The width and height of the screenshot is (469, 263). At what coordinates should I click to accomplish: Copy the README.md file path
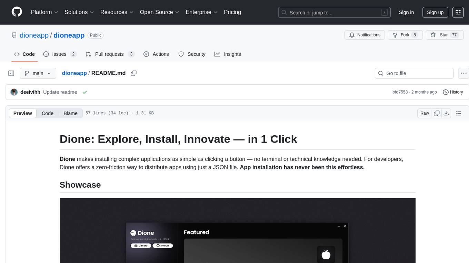[x=133, y=73]
